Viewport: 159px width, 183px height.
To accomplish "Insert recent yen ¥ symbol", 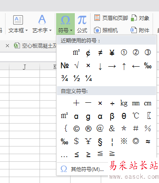I will (112, 53).
